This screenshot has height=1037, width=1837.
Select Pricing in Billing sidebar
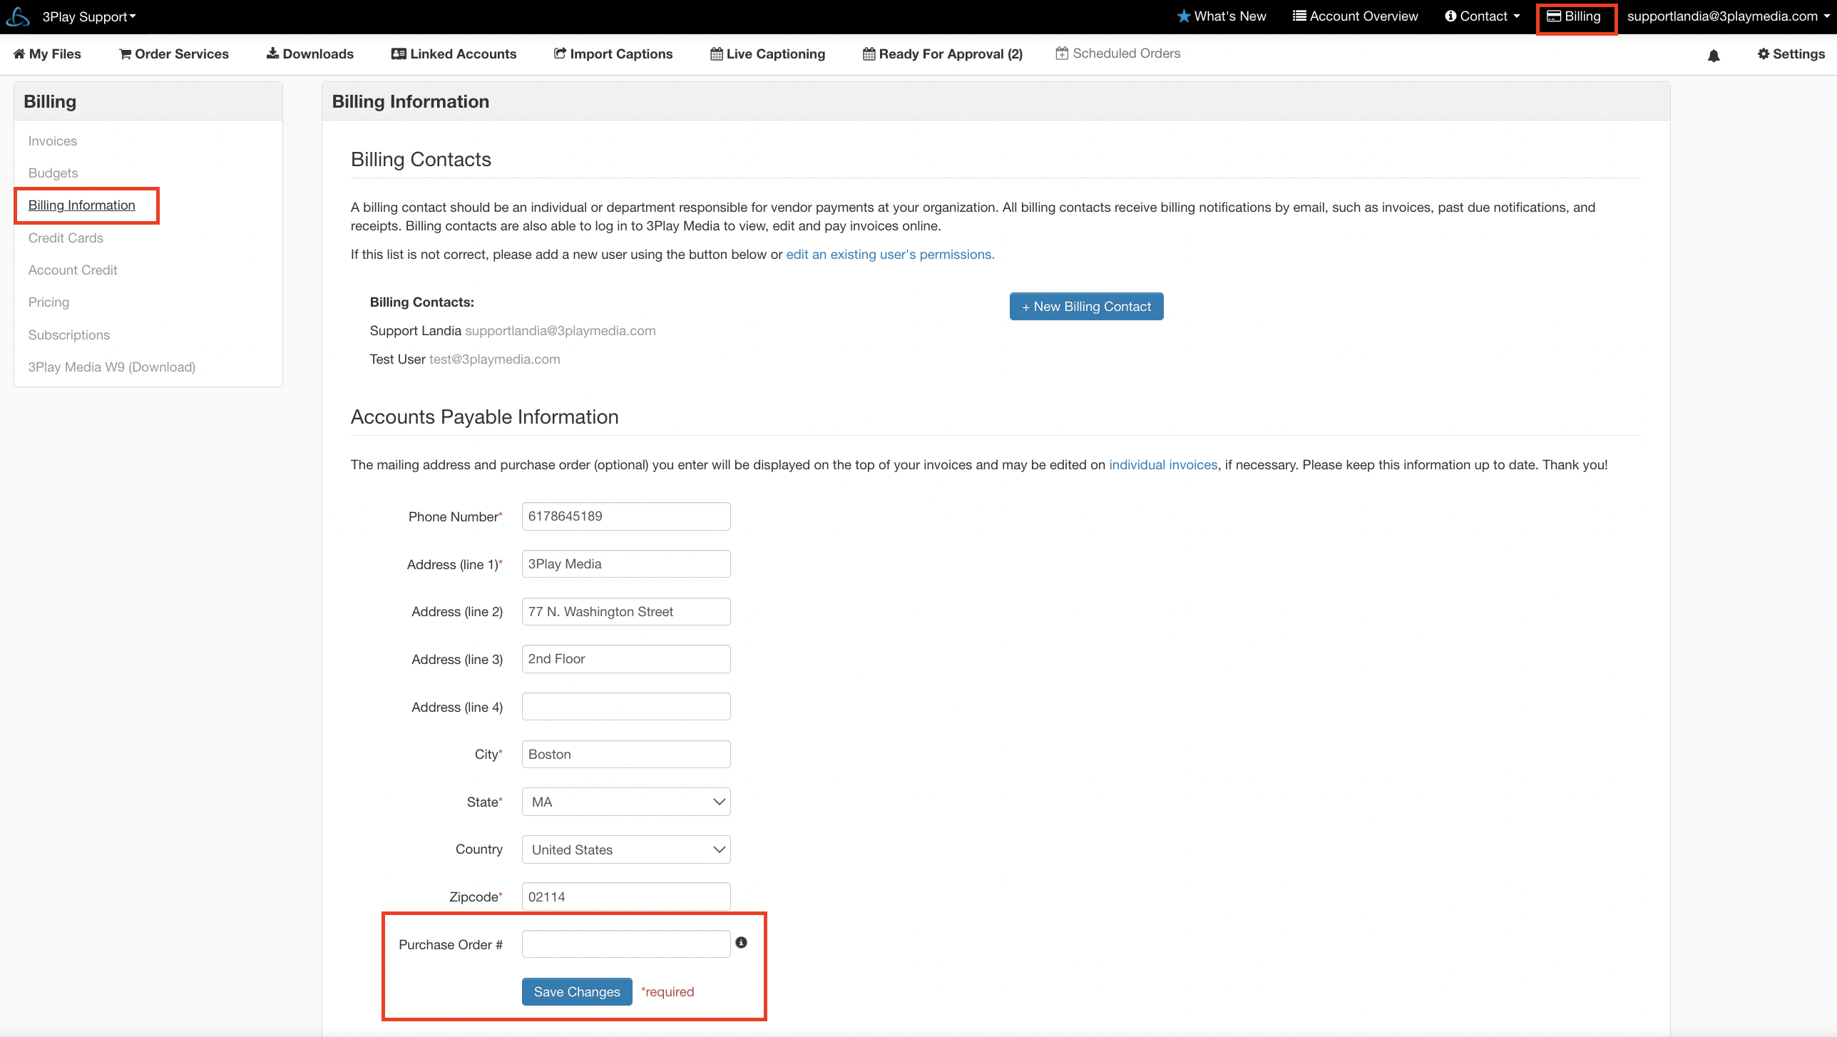(48, 302)
